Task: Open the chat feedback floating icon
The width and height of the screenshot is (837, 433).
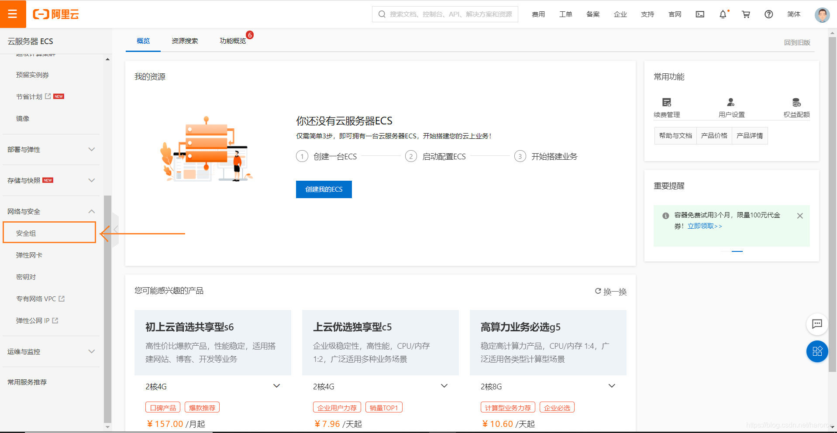Action: (817, 324)
